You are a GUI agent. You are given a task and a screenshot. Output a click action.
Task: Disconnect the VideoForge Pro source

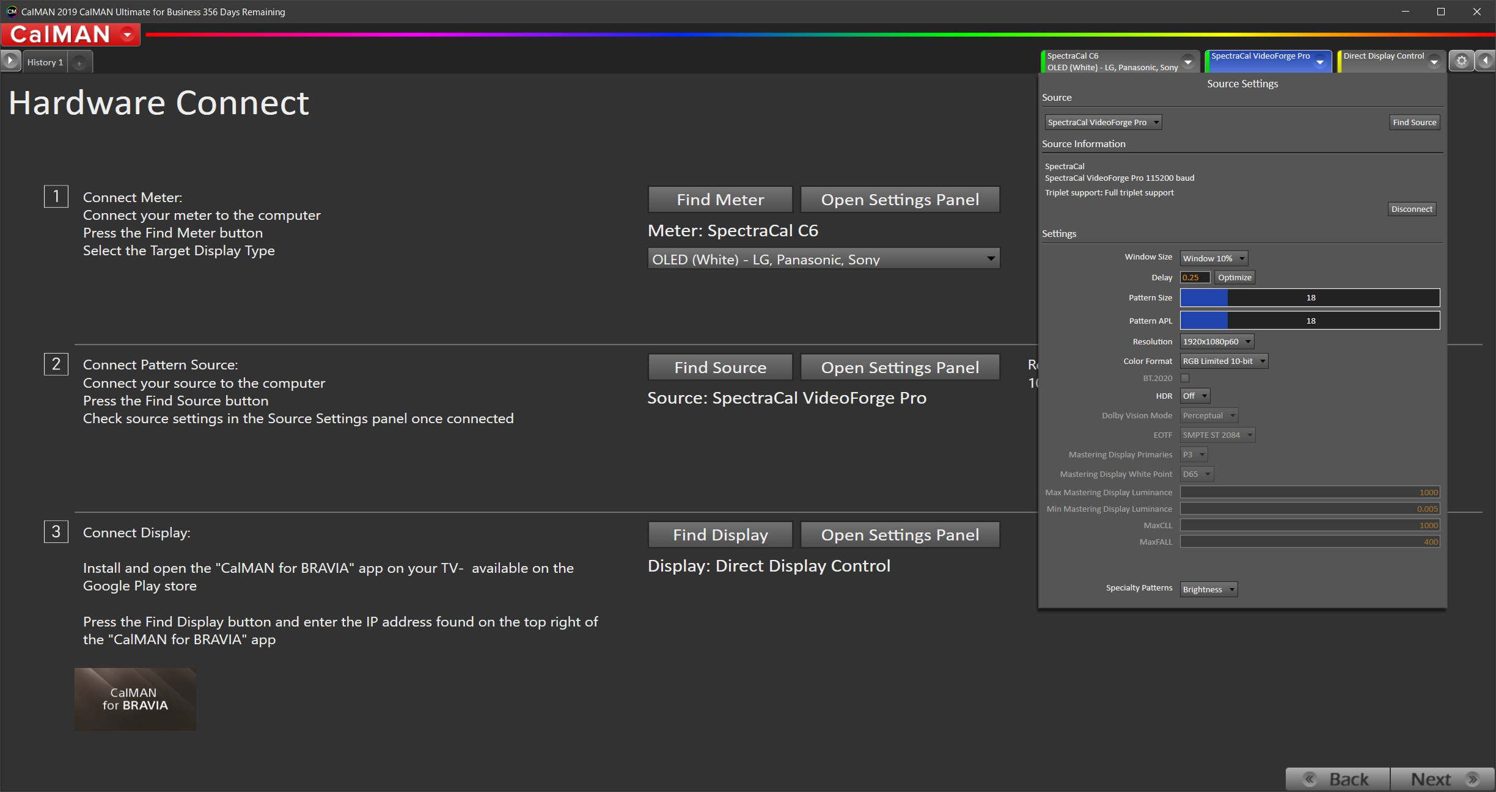click(x=1412, y=209)
